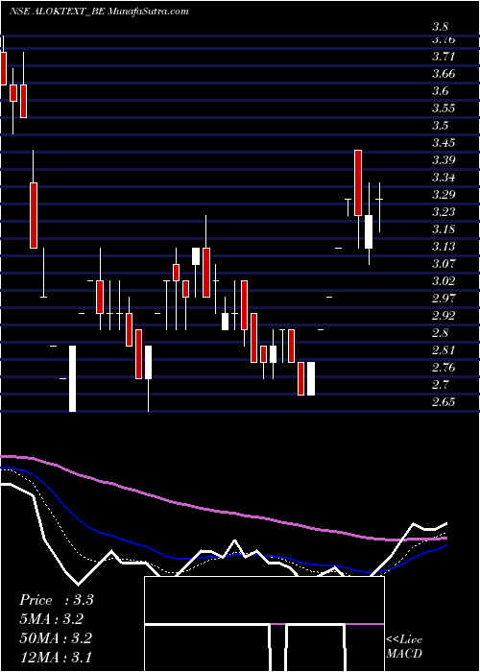This screenshot has height=672, width=480.
Task: Click the 3.6 price axis label
Action: tap(440, 91)
